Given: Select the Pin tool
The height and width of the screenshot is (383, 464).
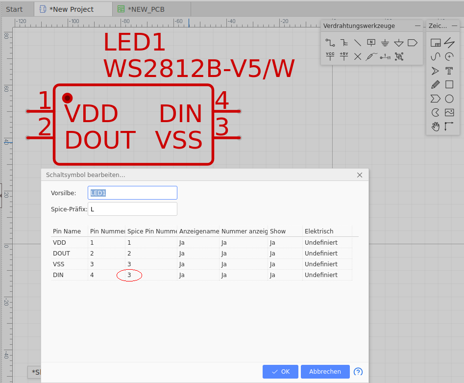Looking at the screenshot, I should [385, 56].
